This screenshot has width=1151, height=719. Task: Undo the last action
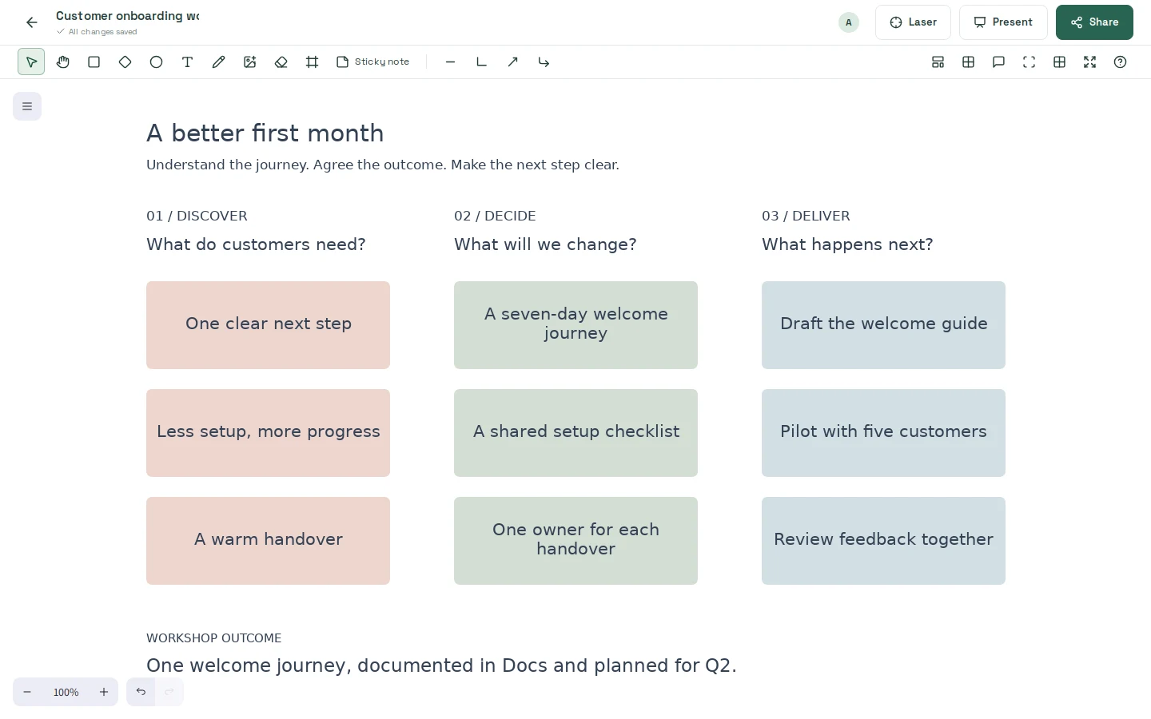click(141, 692)
